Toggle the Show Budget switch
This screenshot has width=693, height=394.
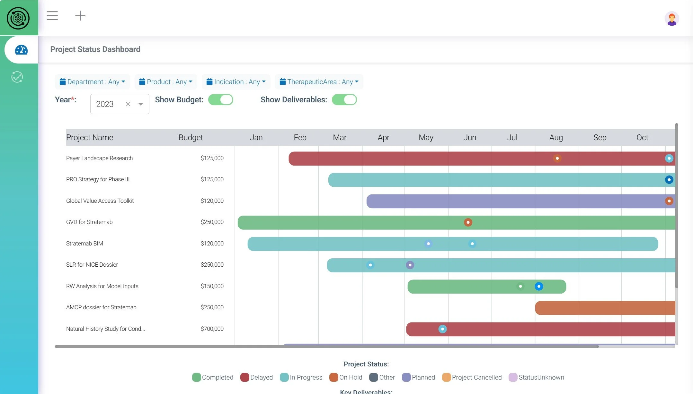point(221,100)
